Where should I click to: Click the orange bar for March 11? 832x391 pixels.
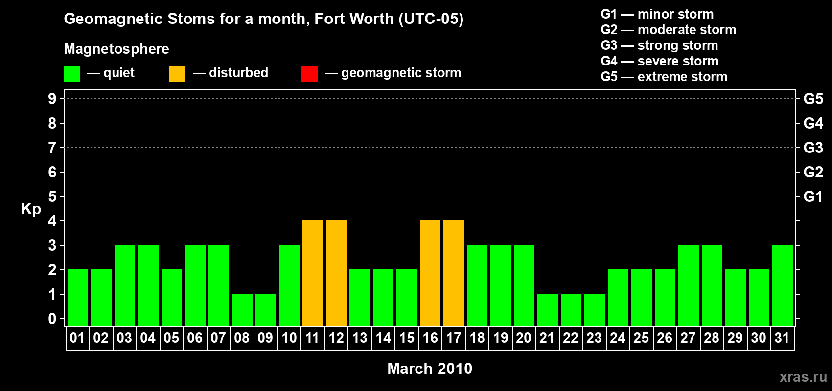(313, 273)
